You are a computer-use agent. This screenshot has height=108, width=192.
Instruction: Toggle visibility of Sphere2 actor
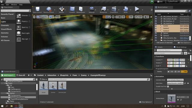click(x=156, y=35)
